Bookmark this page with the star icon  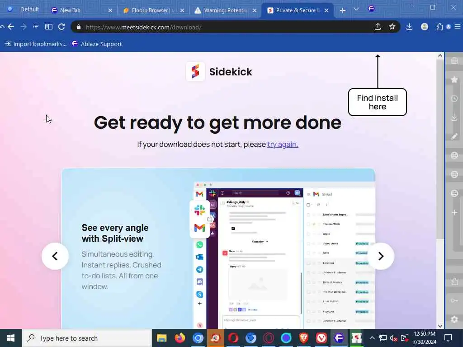[x=392, y=27]
